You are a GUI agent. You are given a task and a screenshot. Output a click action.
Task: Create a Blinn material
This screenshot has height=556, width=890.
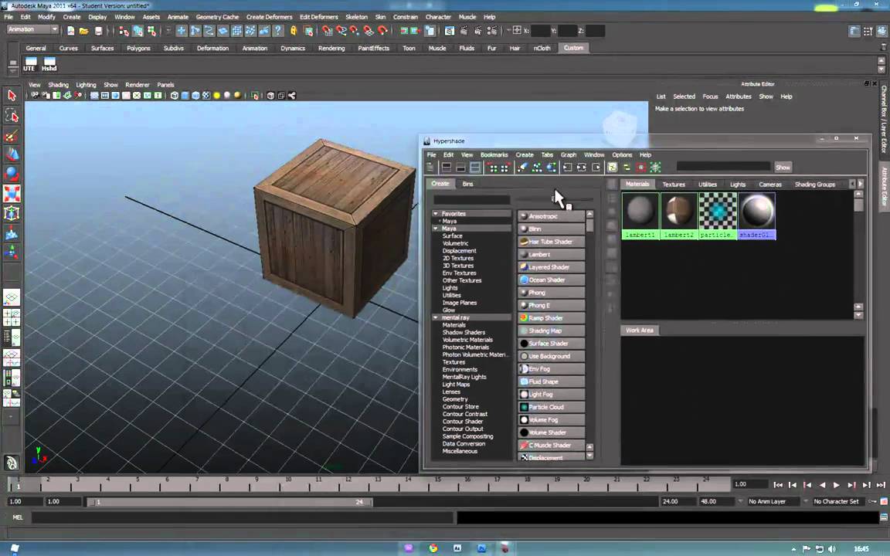point(551,229)
